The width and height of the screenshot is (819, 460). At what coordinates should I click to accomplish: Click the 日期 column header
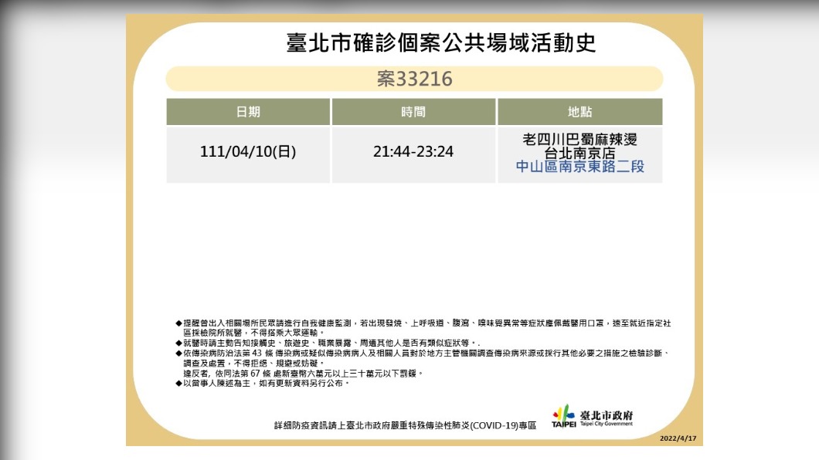click(x=248, y=112)
